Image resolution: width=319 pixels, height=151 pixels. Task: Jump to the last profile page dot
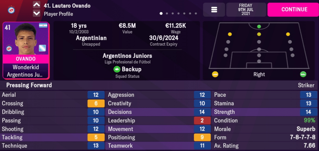click(x=196, y=14)
